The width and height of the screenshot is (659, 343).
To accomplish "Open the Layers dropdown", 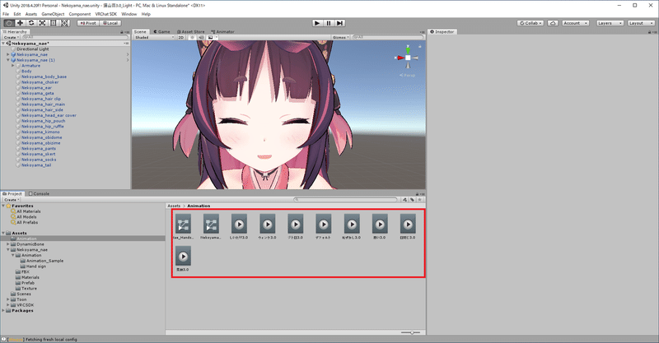I will pyautogui.click(x=609, y=23).
